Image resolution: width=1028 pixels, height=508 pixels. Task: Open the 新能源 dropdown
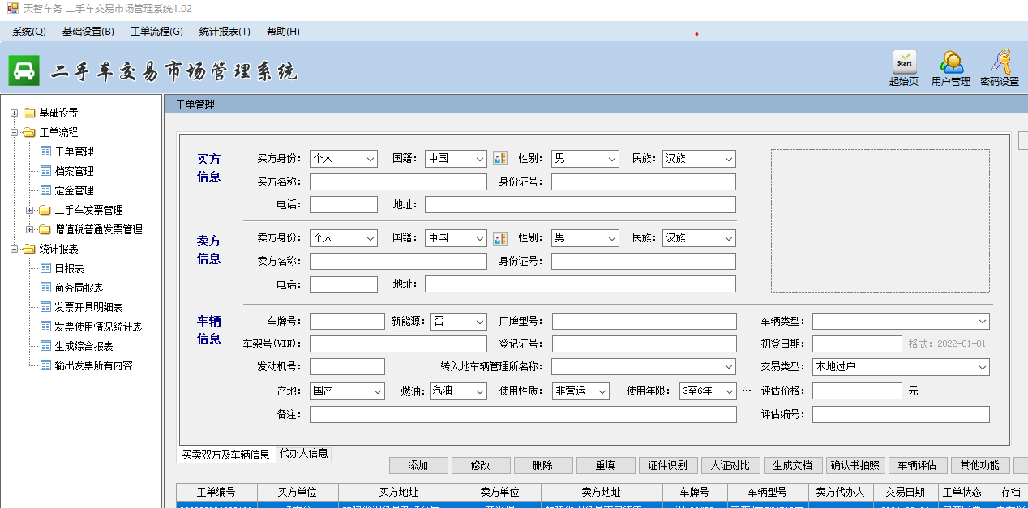click(459, 322)
